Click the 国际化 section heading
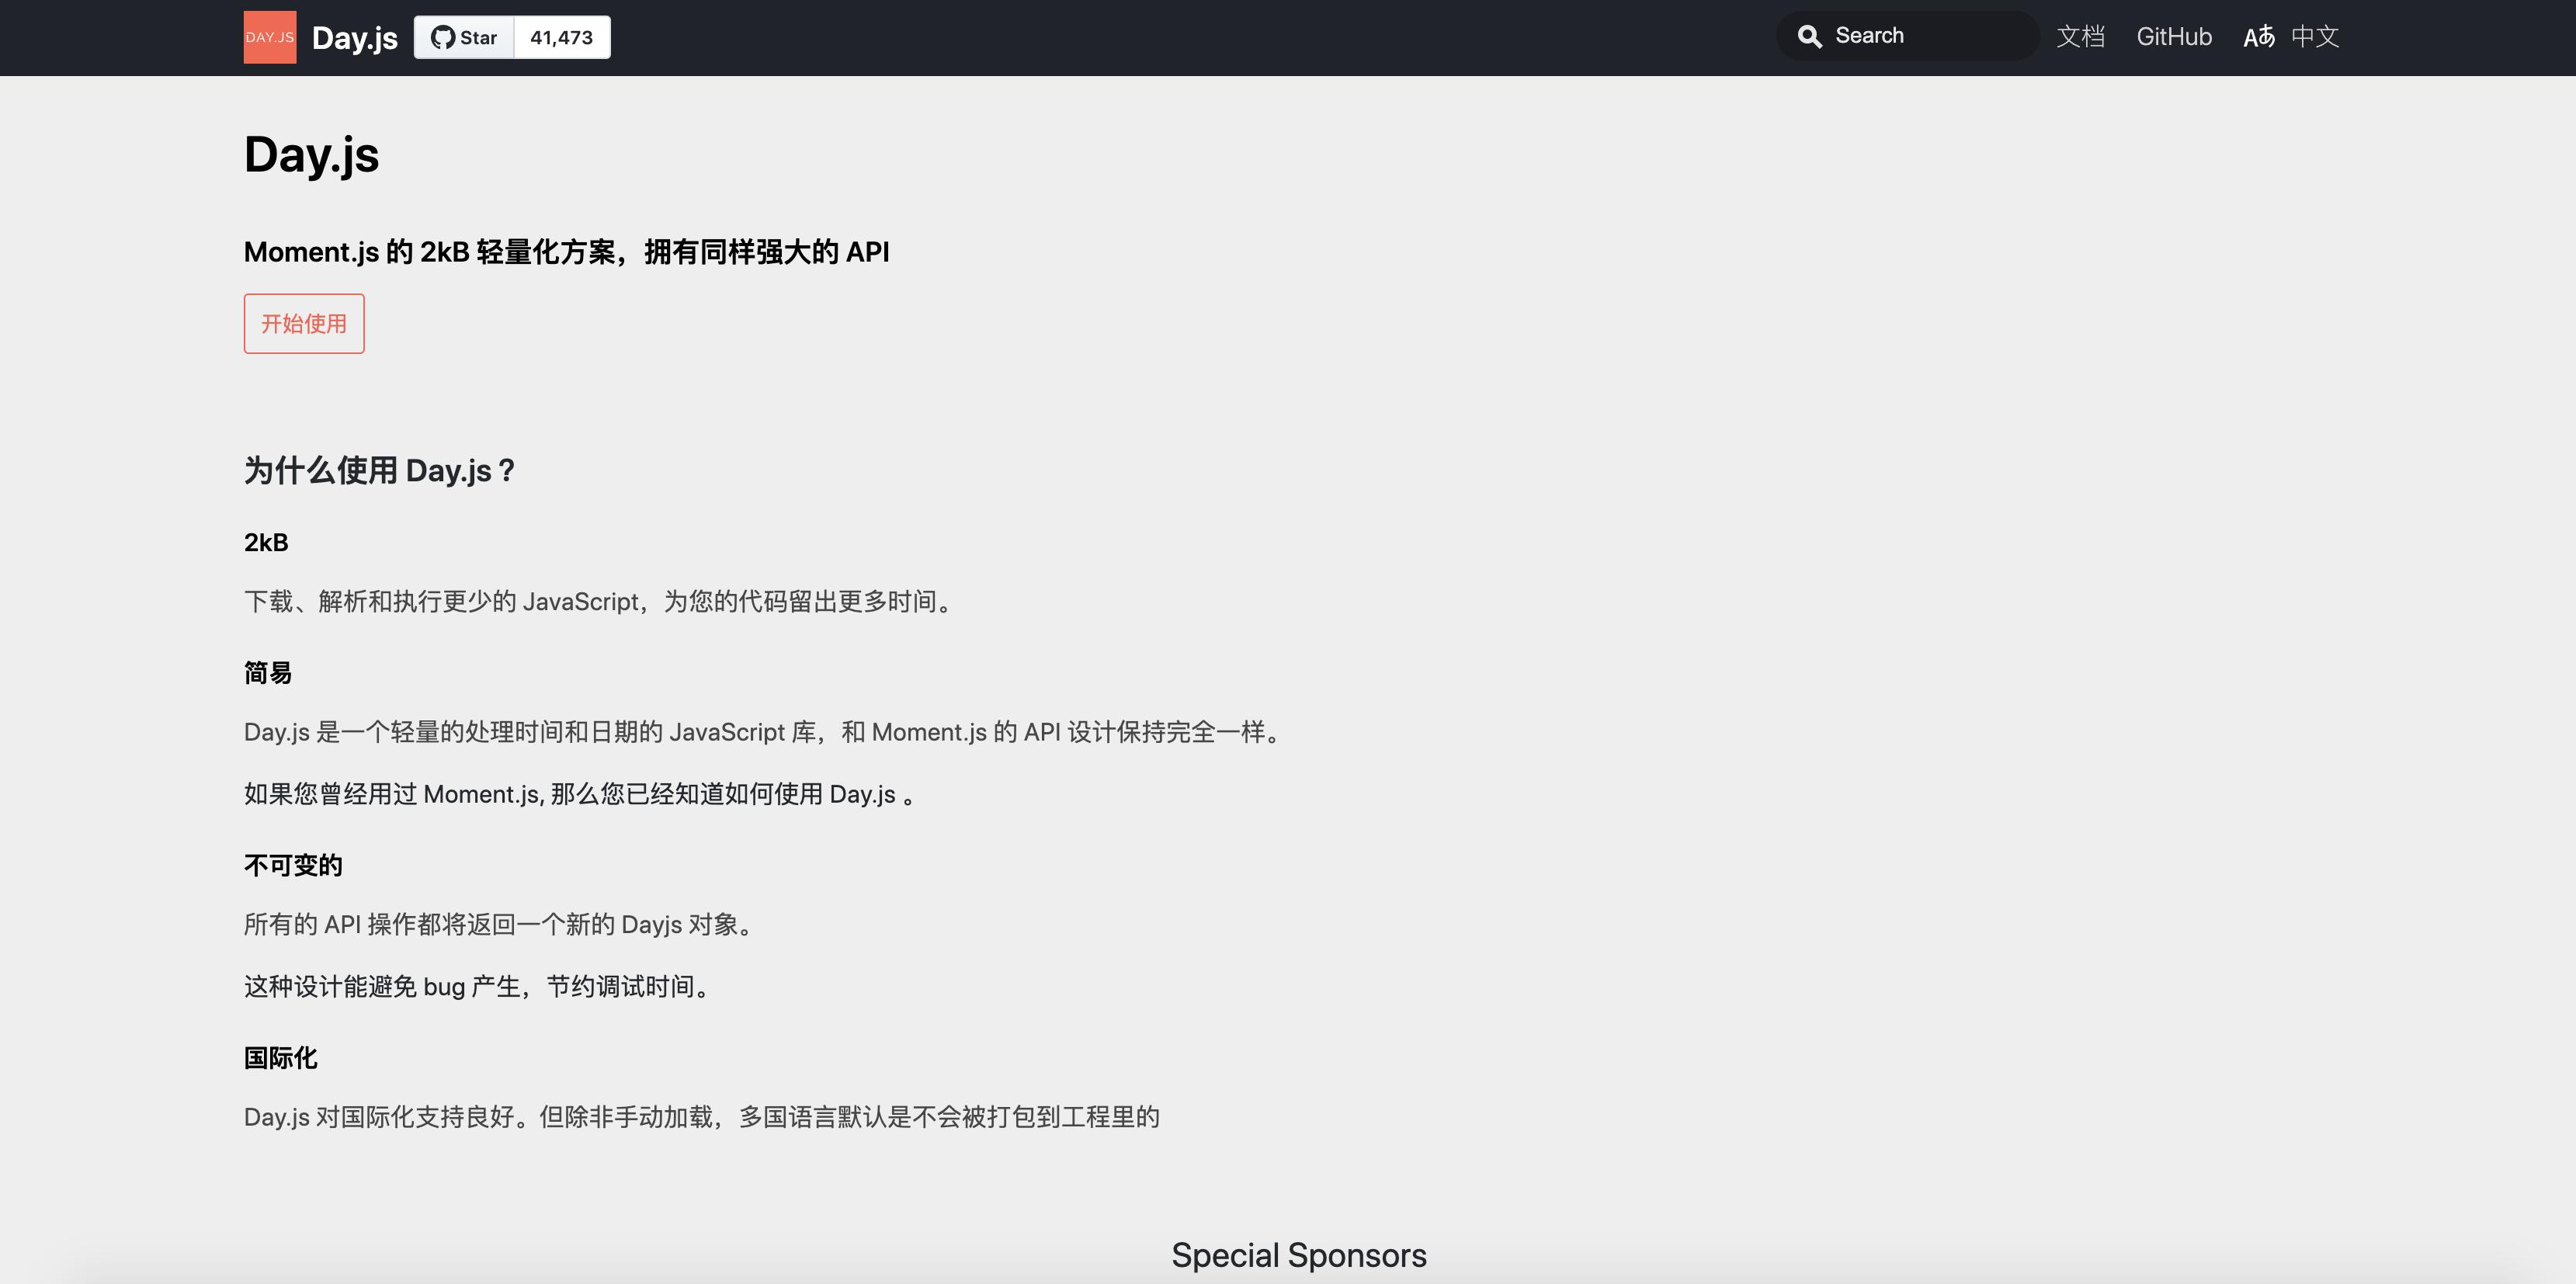The width and height of the screenshot is (2576, 1284). [280, 1057]
